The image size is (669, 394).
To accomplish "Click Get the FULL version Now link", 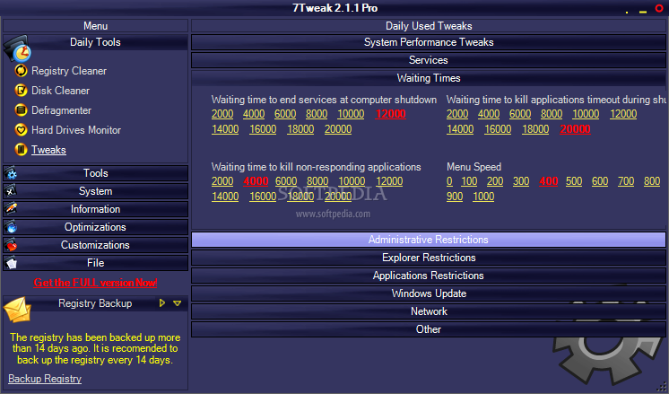I will tap(96, 283).
